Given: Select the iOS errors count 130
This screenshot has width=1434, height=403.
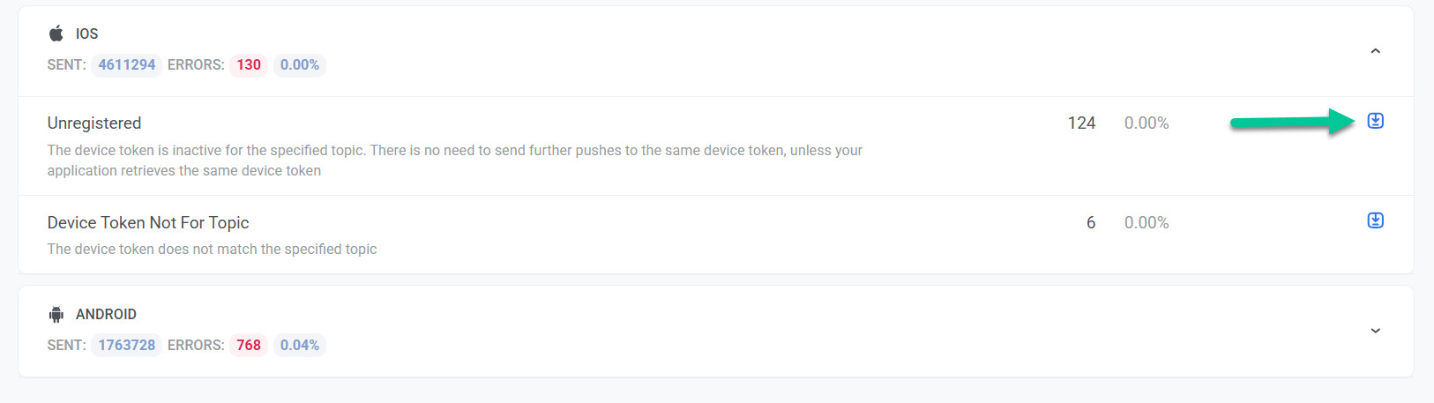Looking at the screenshot, I should coord(249,64).
